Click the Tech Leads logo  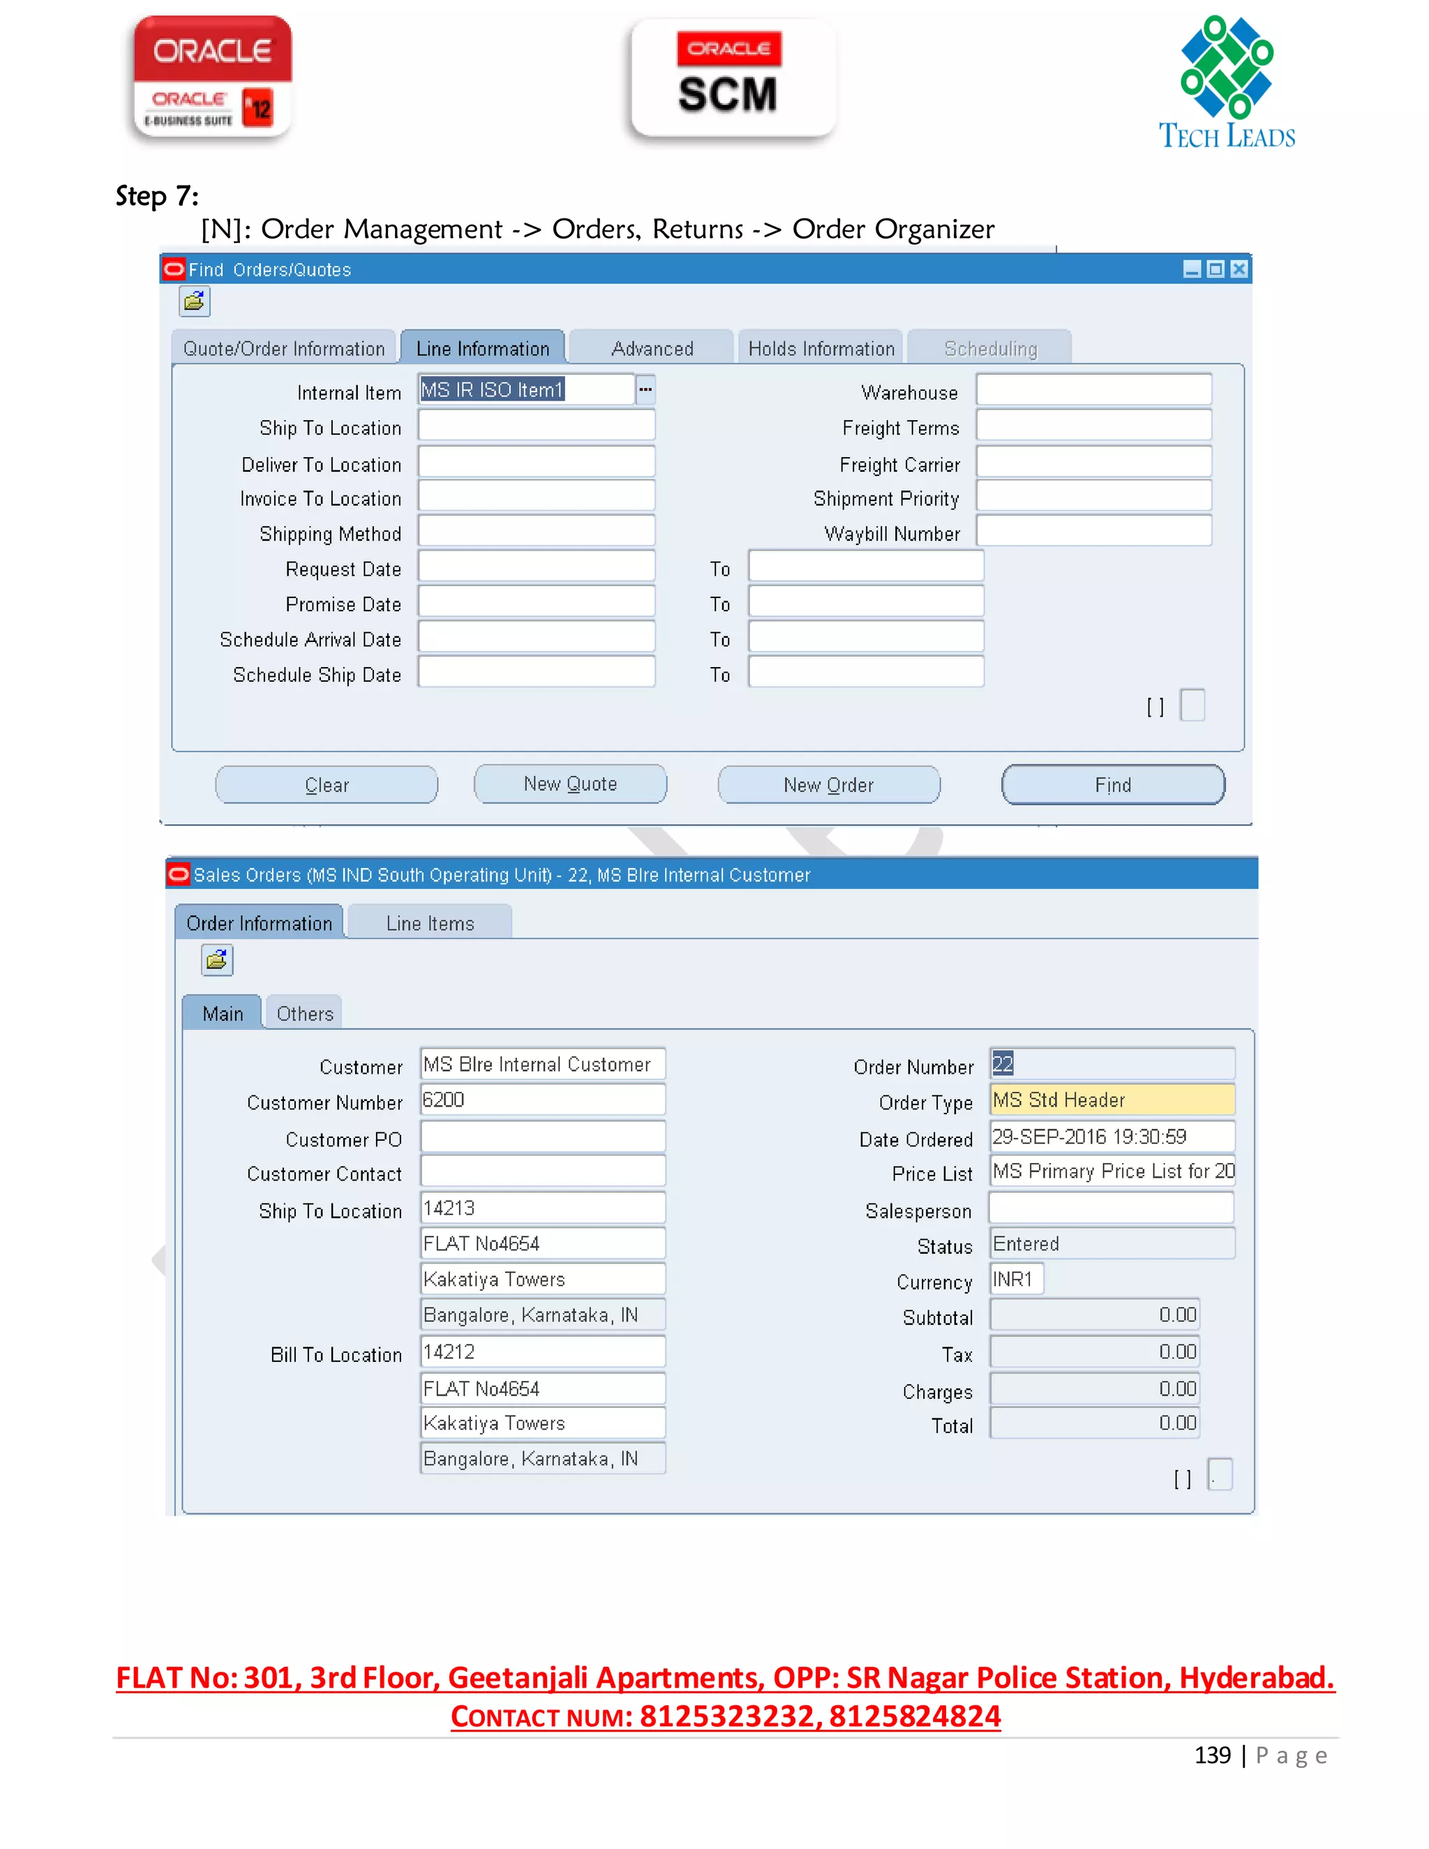1226,82
